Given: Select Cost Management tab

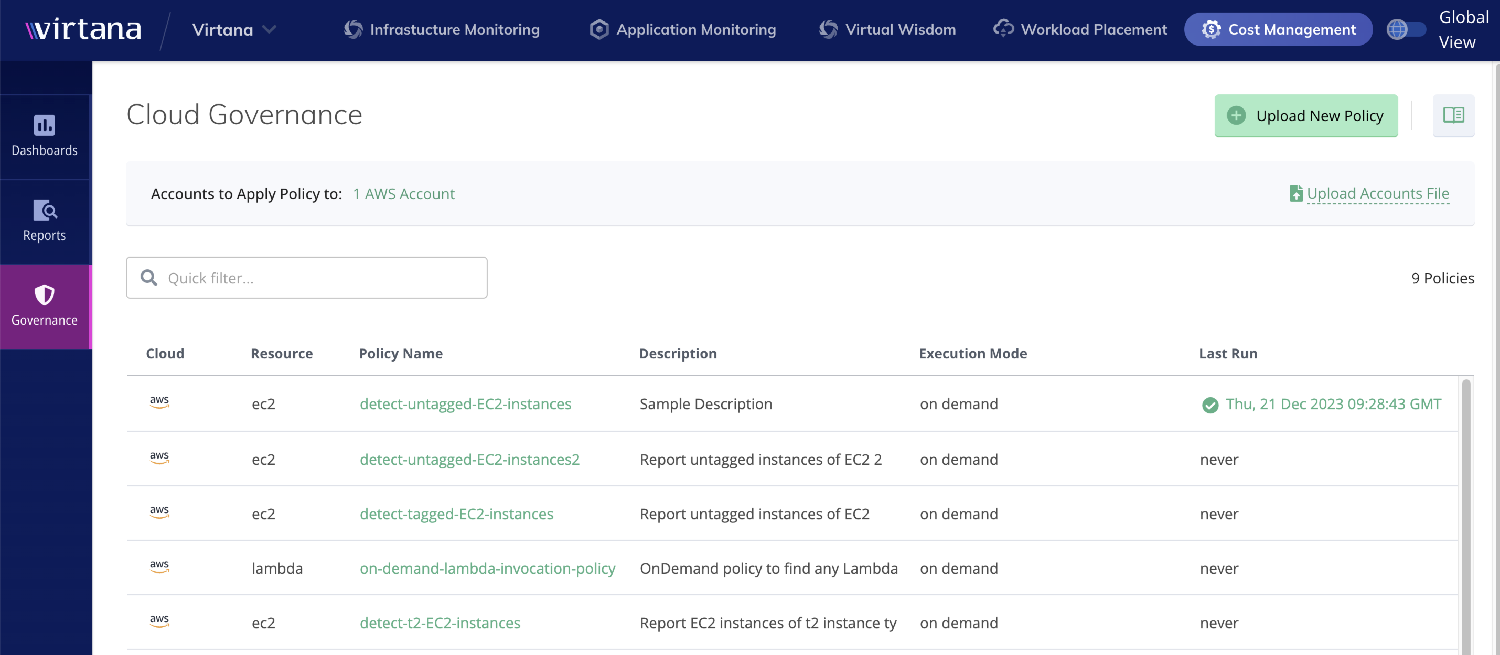Looking at the screenshot, I should click(1278, 30).
